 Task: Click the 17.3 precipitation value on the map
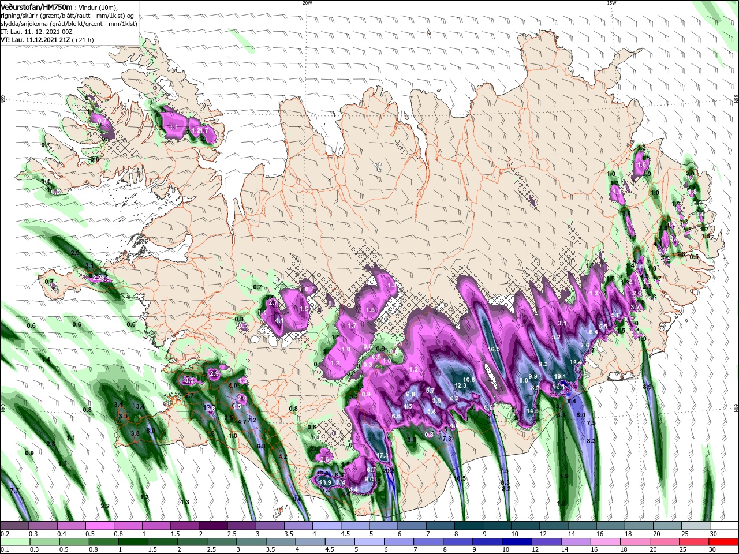[383, 456]
